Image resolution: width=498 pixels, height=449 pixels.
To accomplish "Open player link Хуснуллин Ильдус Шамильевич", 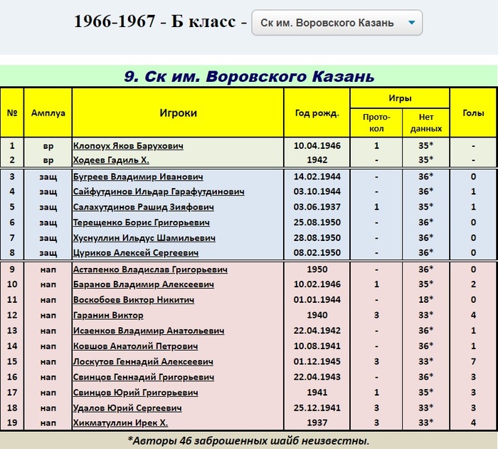I will point(144,238).
